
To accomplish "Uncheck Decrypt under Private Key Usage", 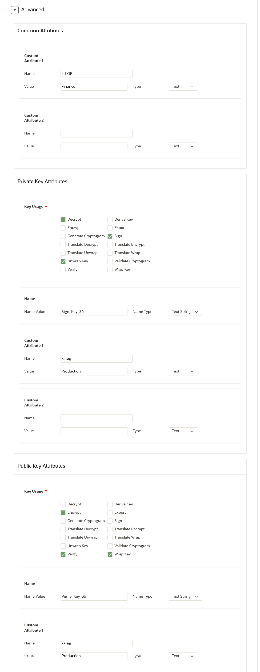I will 63,220.
